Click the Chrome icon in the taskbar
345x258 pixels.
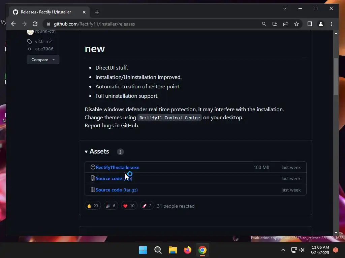(202, 250)
